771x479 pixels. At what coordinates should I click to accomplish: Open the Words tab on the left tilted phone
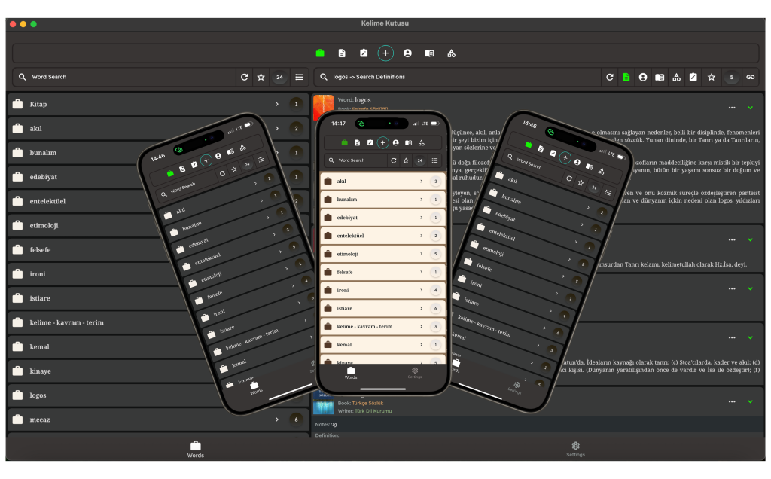(256, 388)
